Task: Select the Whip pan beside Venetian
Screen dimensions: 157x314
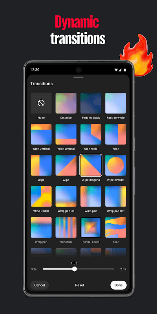Action: (x=41, y=227)
